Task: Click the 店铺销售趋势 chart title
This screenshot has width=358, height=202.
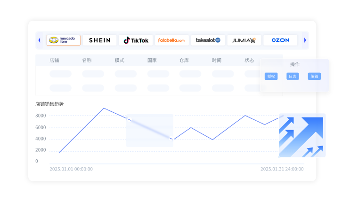Action: [49, 104]
